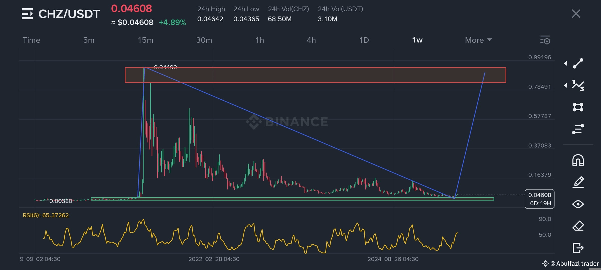Tap the 0.16379 price axis label
The height and width of the screenshot is (270, 601).
(540, 175)
